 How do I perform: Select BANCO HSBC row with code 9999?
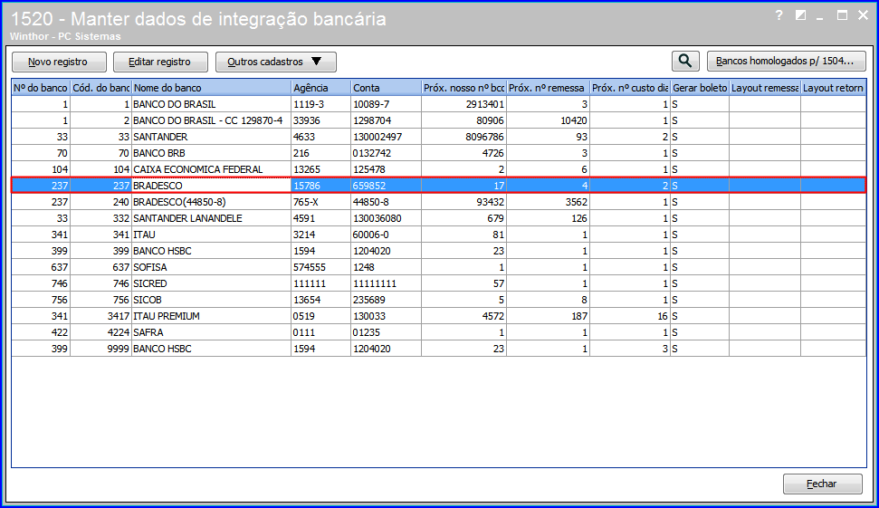point(439,349)
